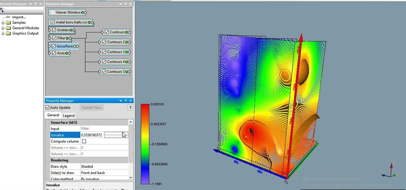Click the Isovalue slider track
Image resolution: width=406 pixels, height=190 pixels.
[x=113, y=135]
